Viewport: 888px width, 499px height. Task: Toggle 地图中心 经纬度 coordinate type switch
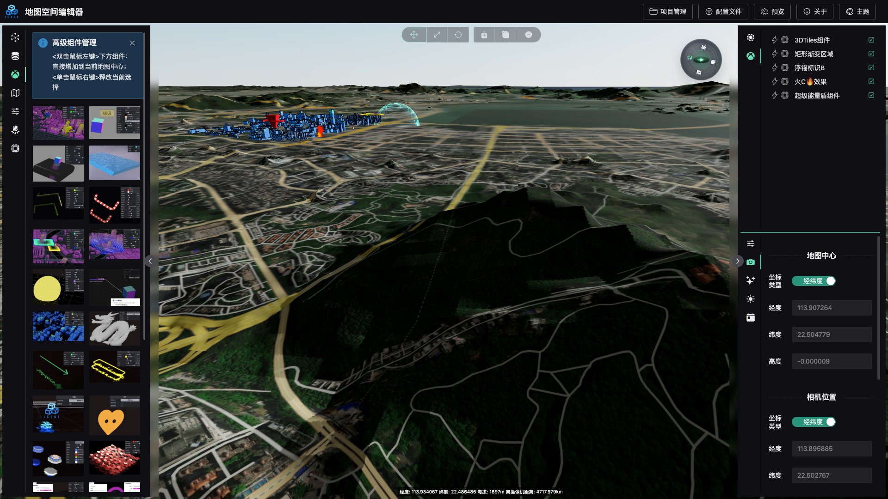[x=814, y=281]
